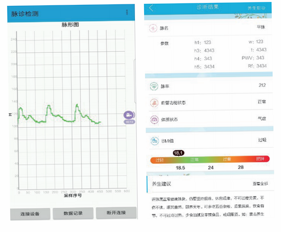Click the 体质状态 gauge icon

154,119
